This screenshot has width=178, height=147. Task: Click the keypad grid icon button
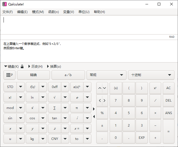pos(10,75)
